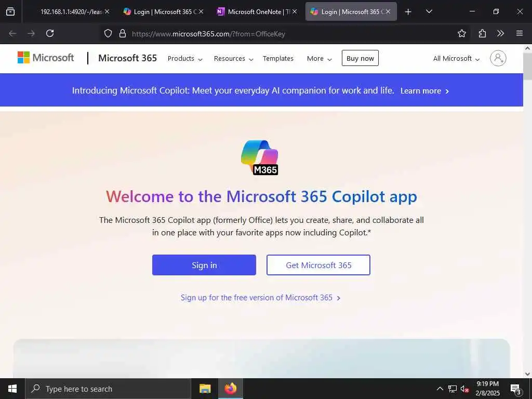Screen dimensions: 532x399
Task: Click the Sign in button
Action: (204, 265)
